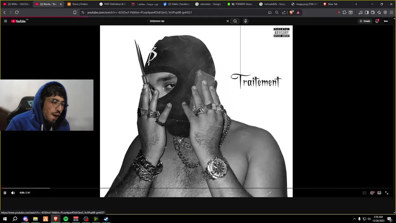View the site information icon in the address bar
The width and height of the screenshot is (396, 223).
point(83,12)
